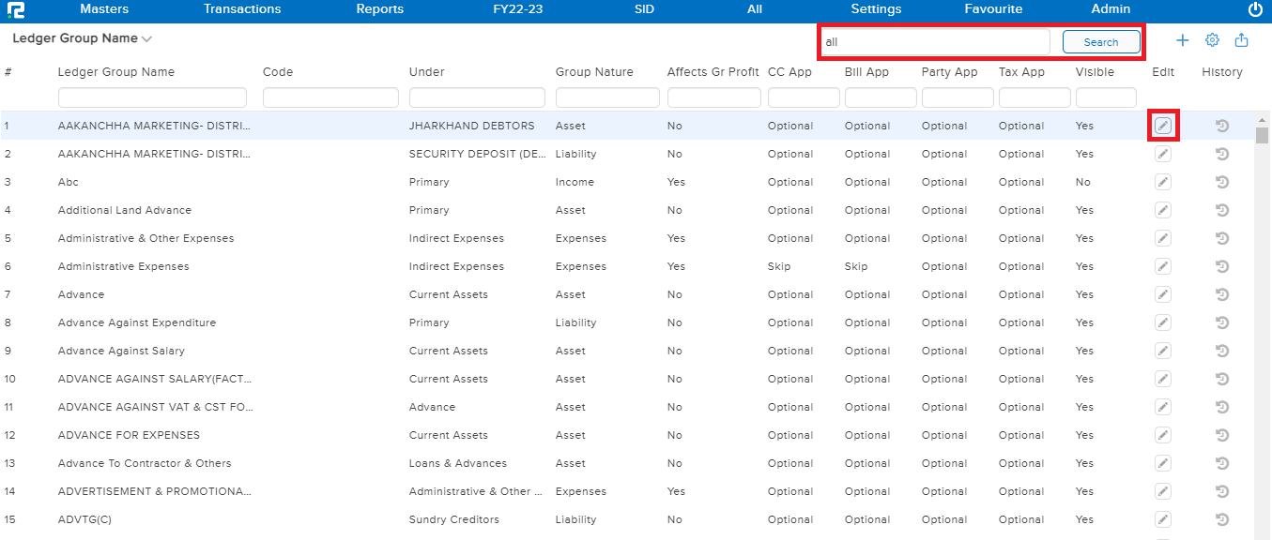
Task: Open the FY22-23 financial year selector
Action: 517,9
